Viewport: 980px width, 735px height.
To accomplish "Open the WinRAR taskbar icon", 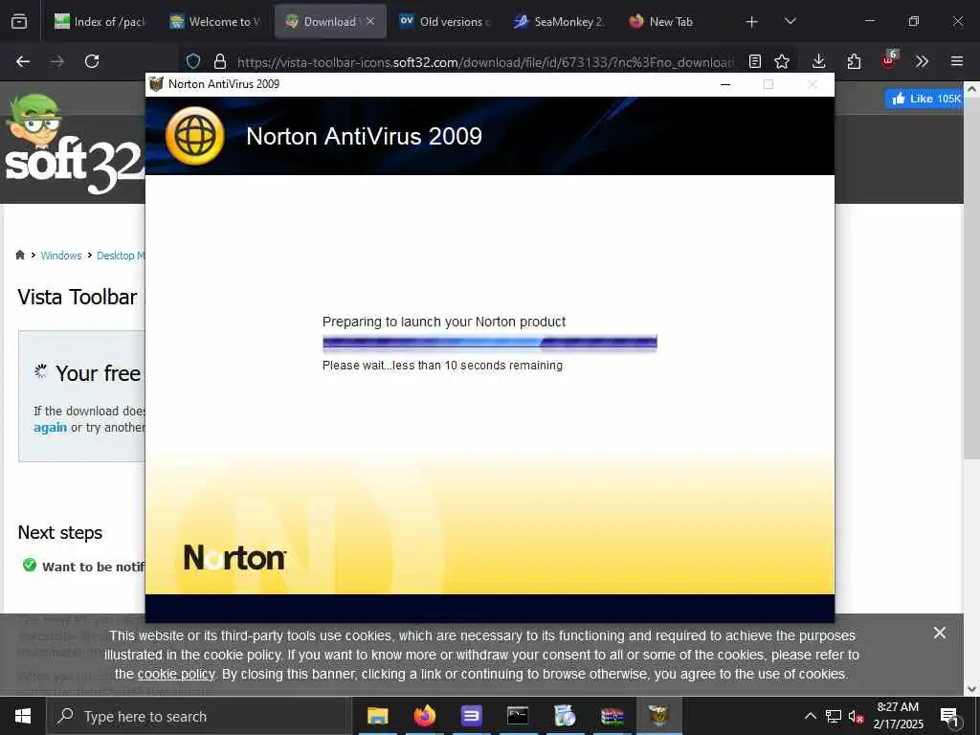I will point(612,716).
